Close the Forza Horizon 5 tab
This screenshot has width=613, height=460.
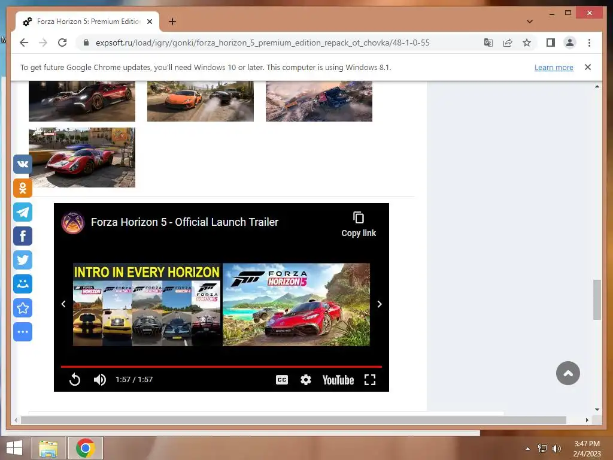pyautogui.click(x=149, y=22)
